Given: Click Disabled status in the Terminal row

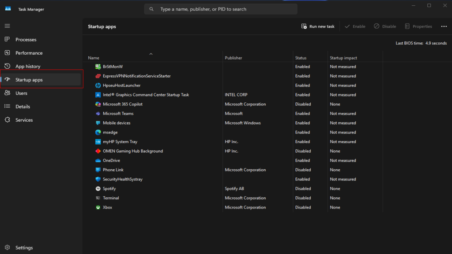Looking at the screenshot, I should coord(303,198).
